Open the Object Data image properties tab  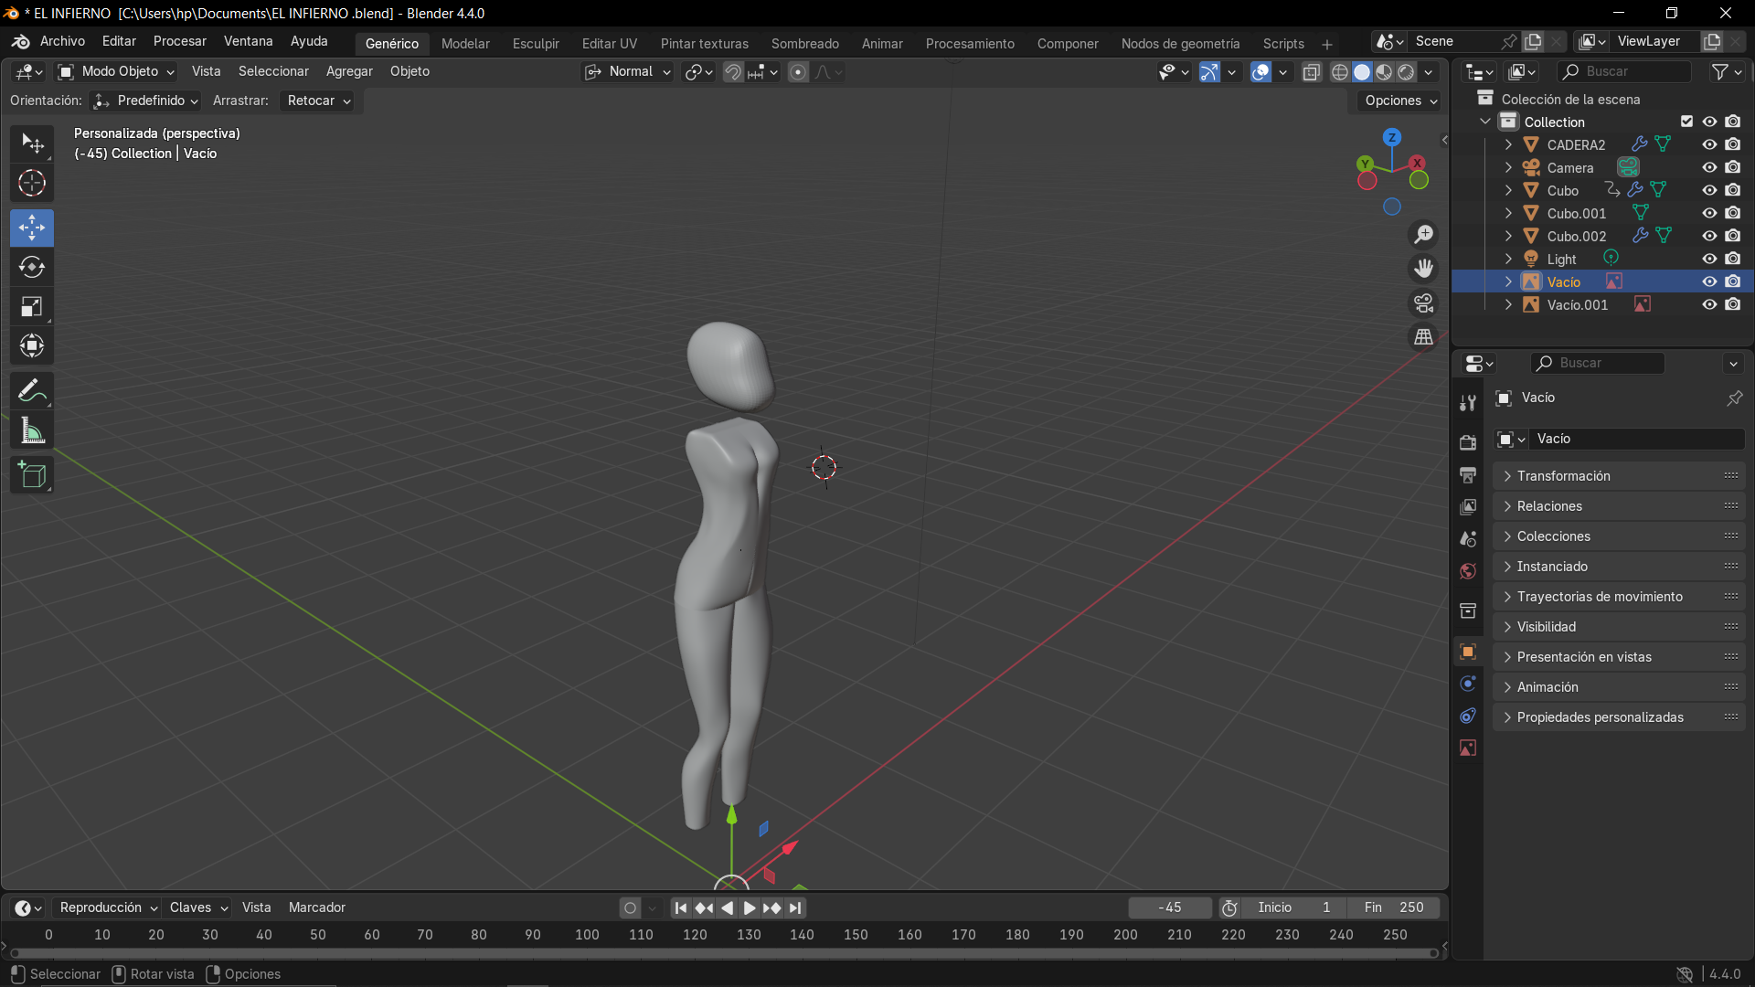coord(1468,748)
